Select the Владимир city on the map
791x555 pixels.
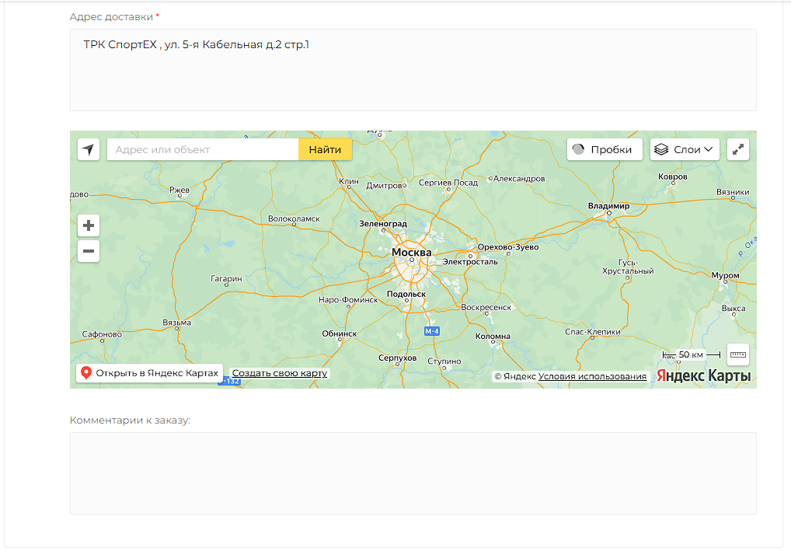coord(608,206)
